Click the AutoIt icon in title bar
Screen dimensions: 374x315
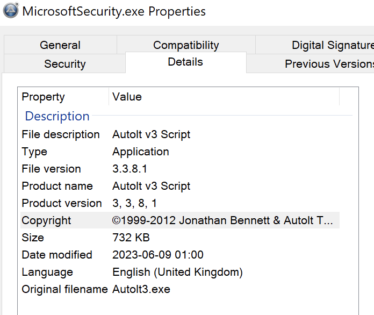click(x=11, y=10)
